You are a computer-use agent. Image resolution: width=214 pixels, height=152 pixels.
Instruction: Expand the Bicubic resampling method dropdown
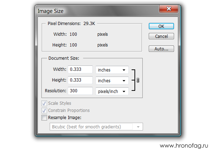tap(96, 127)
